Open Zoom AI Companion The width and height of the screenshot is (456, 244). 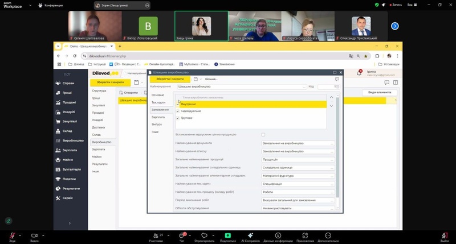pyautogui.click(x=251, y=235)
